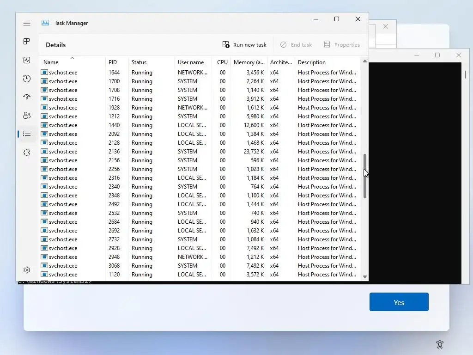Open Task Manager settings gear
The image size is (473, 355).
(x=27, y=270)
